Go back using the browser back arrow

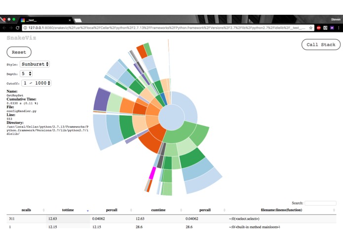coord(4,28)
